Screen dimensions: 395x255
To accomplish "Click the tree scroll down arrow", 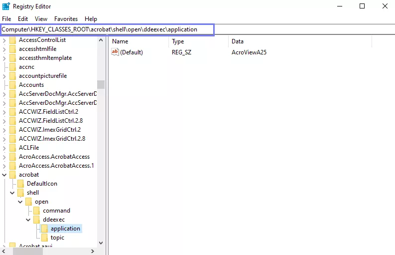I will coord(101,243).
